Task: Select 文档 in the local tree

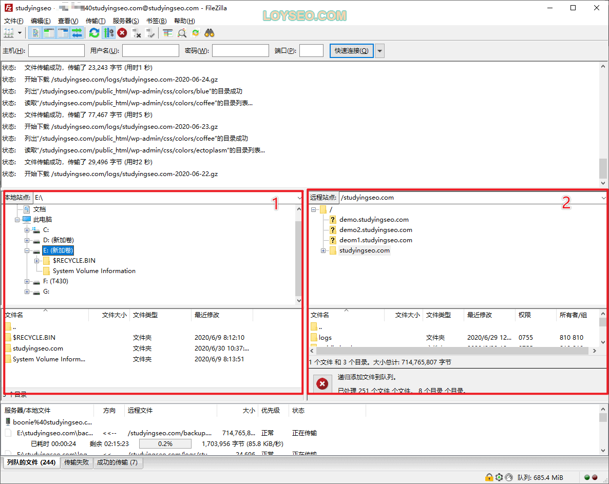Action: pos(39,209)
